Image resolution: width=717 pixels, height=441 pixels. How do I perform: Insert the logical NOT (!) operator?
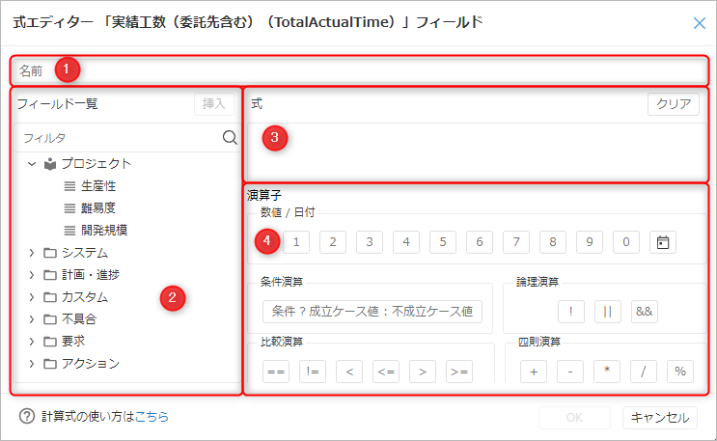click(570, 312)
